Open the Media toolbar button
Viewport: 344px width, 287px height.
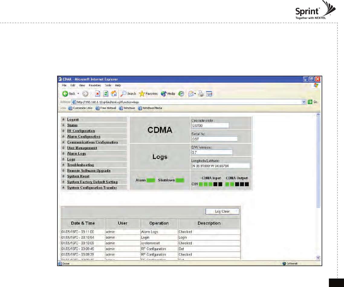pos(168,94)
